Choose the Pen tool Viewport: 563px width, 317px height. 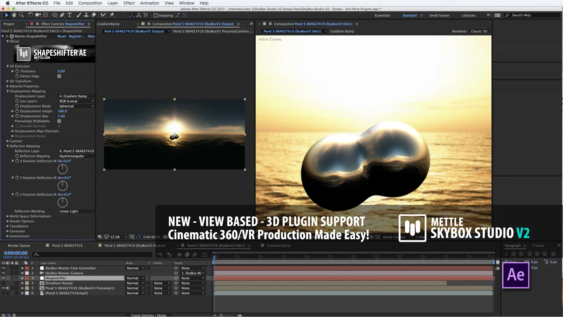point(62,15)
